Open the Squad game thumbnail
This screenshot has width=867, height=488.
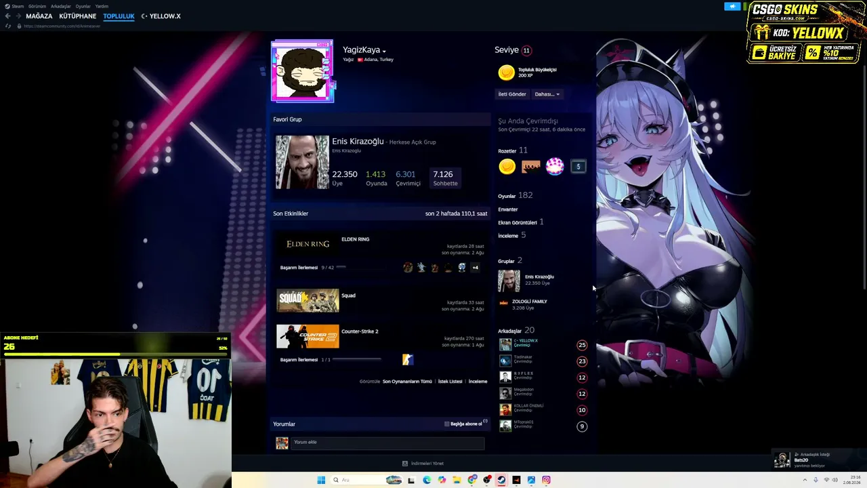pyautogui.click(x=308, y=301)
